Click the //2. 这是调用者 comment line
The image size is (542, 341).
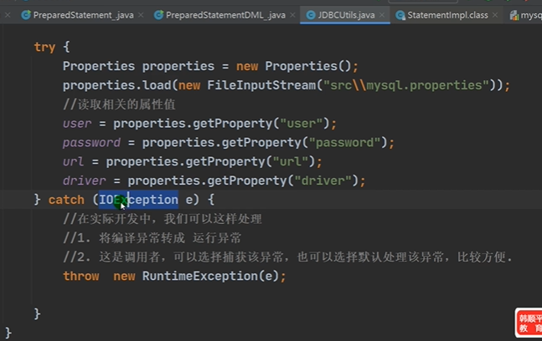point(287,257)
